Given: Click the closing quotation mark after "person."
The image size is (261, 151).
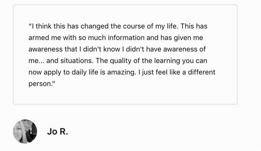Looking at the screenshot, I should 51,83.
